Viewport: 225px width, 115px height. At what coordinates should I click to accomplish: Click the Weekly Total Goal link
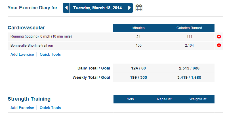pyautogui.click(x=106, y=77)
